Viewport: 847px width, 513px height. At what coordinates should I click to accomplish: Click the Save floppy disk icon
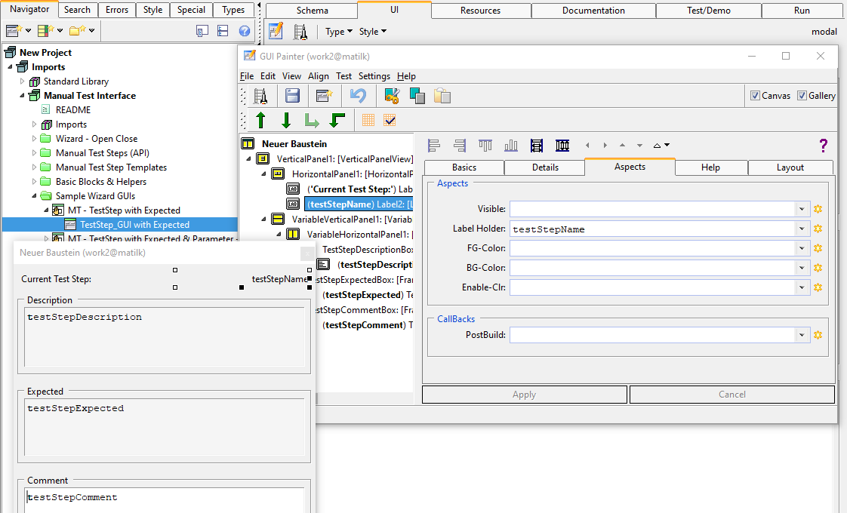click(x=292, y=96)
